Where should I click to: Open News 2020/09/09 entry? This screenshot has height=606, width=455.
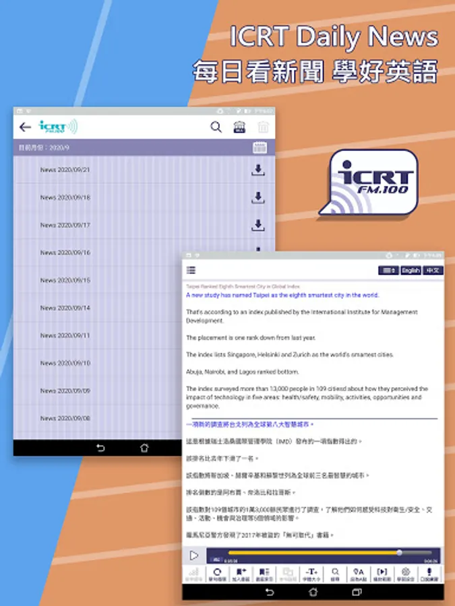(65, 391)
